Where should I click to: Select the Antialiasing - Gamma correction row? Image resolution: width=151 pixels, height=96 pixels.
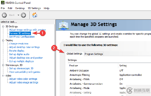pyautogui.click(x=86, y=84)
